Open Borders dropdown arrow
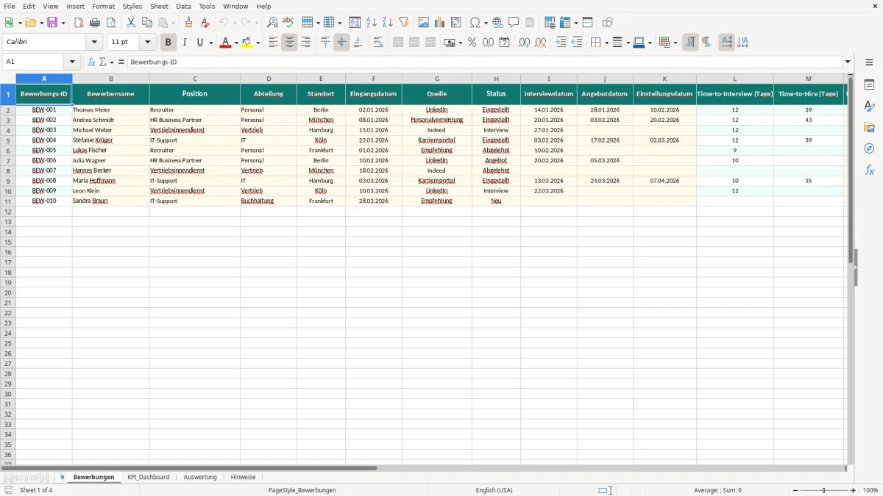Screen dimensions: 883x496 pyautogui.click(x=606, y=43)
